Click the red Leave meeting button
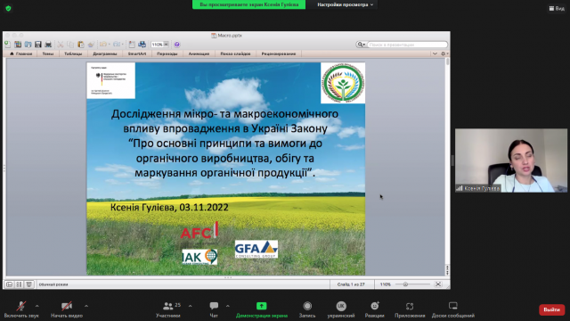 point(551,309)
